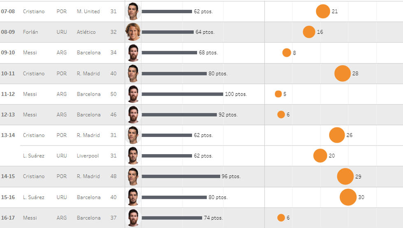Select the M. United team label

point(88,11)
